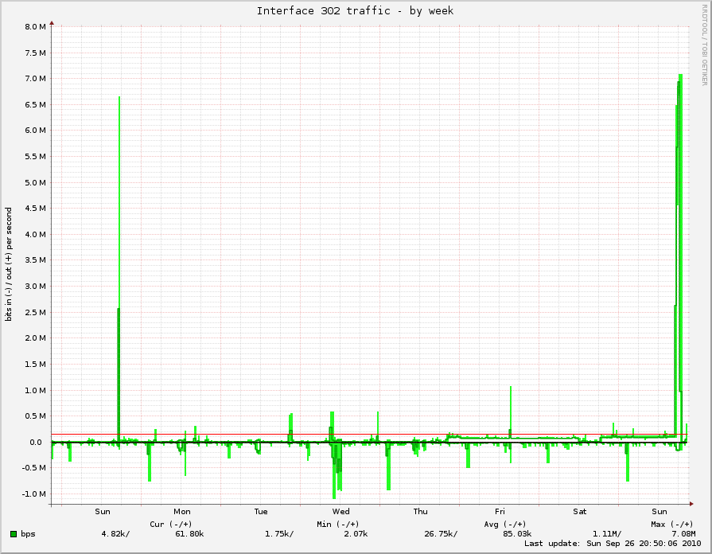Click the 'Thu' x-axis label
This screenshot has height=554, width=712.
[x=421, y=511]
